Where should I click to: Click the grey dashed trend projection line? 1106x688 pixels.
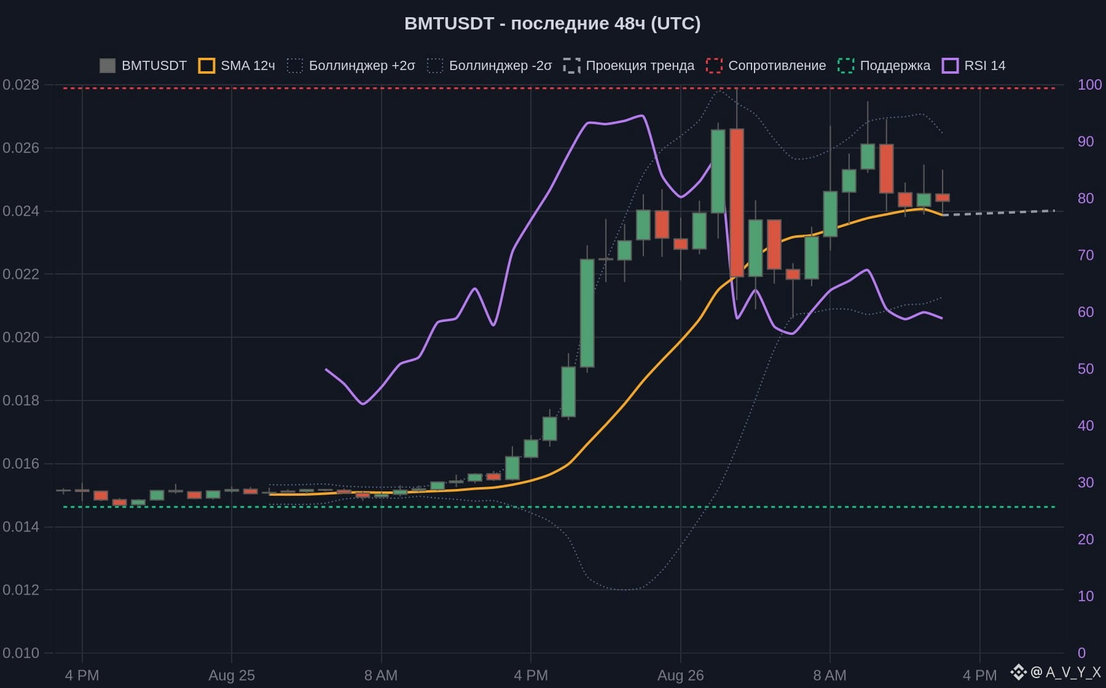point(999,213)
